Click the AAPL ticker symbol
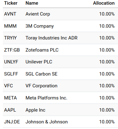 point(10,110)
